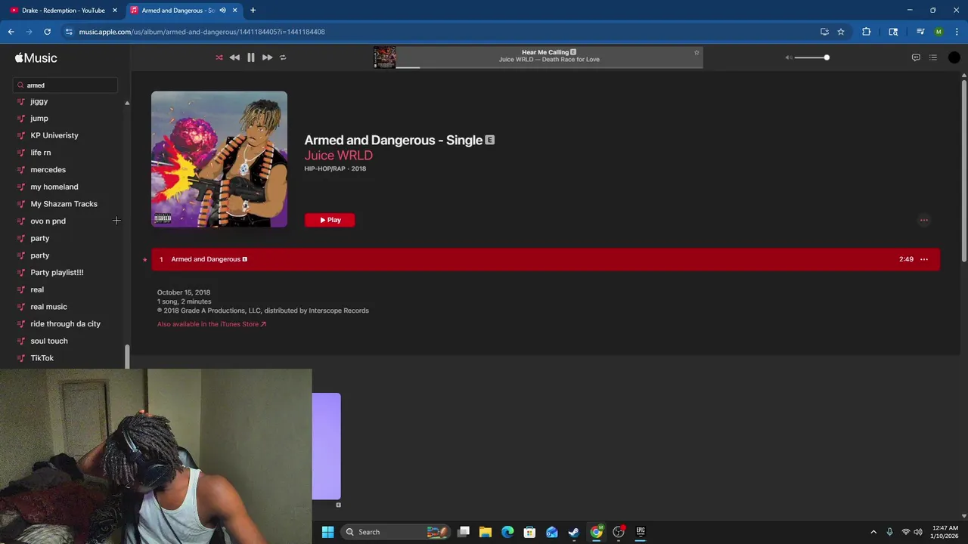The height and width of the screenshot is (544, 968).
Task: Open the My Shazam Tracks playlist
Action: (x=66, y=204)
